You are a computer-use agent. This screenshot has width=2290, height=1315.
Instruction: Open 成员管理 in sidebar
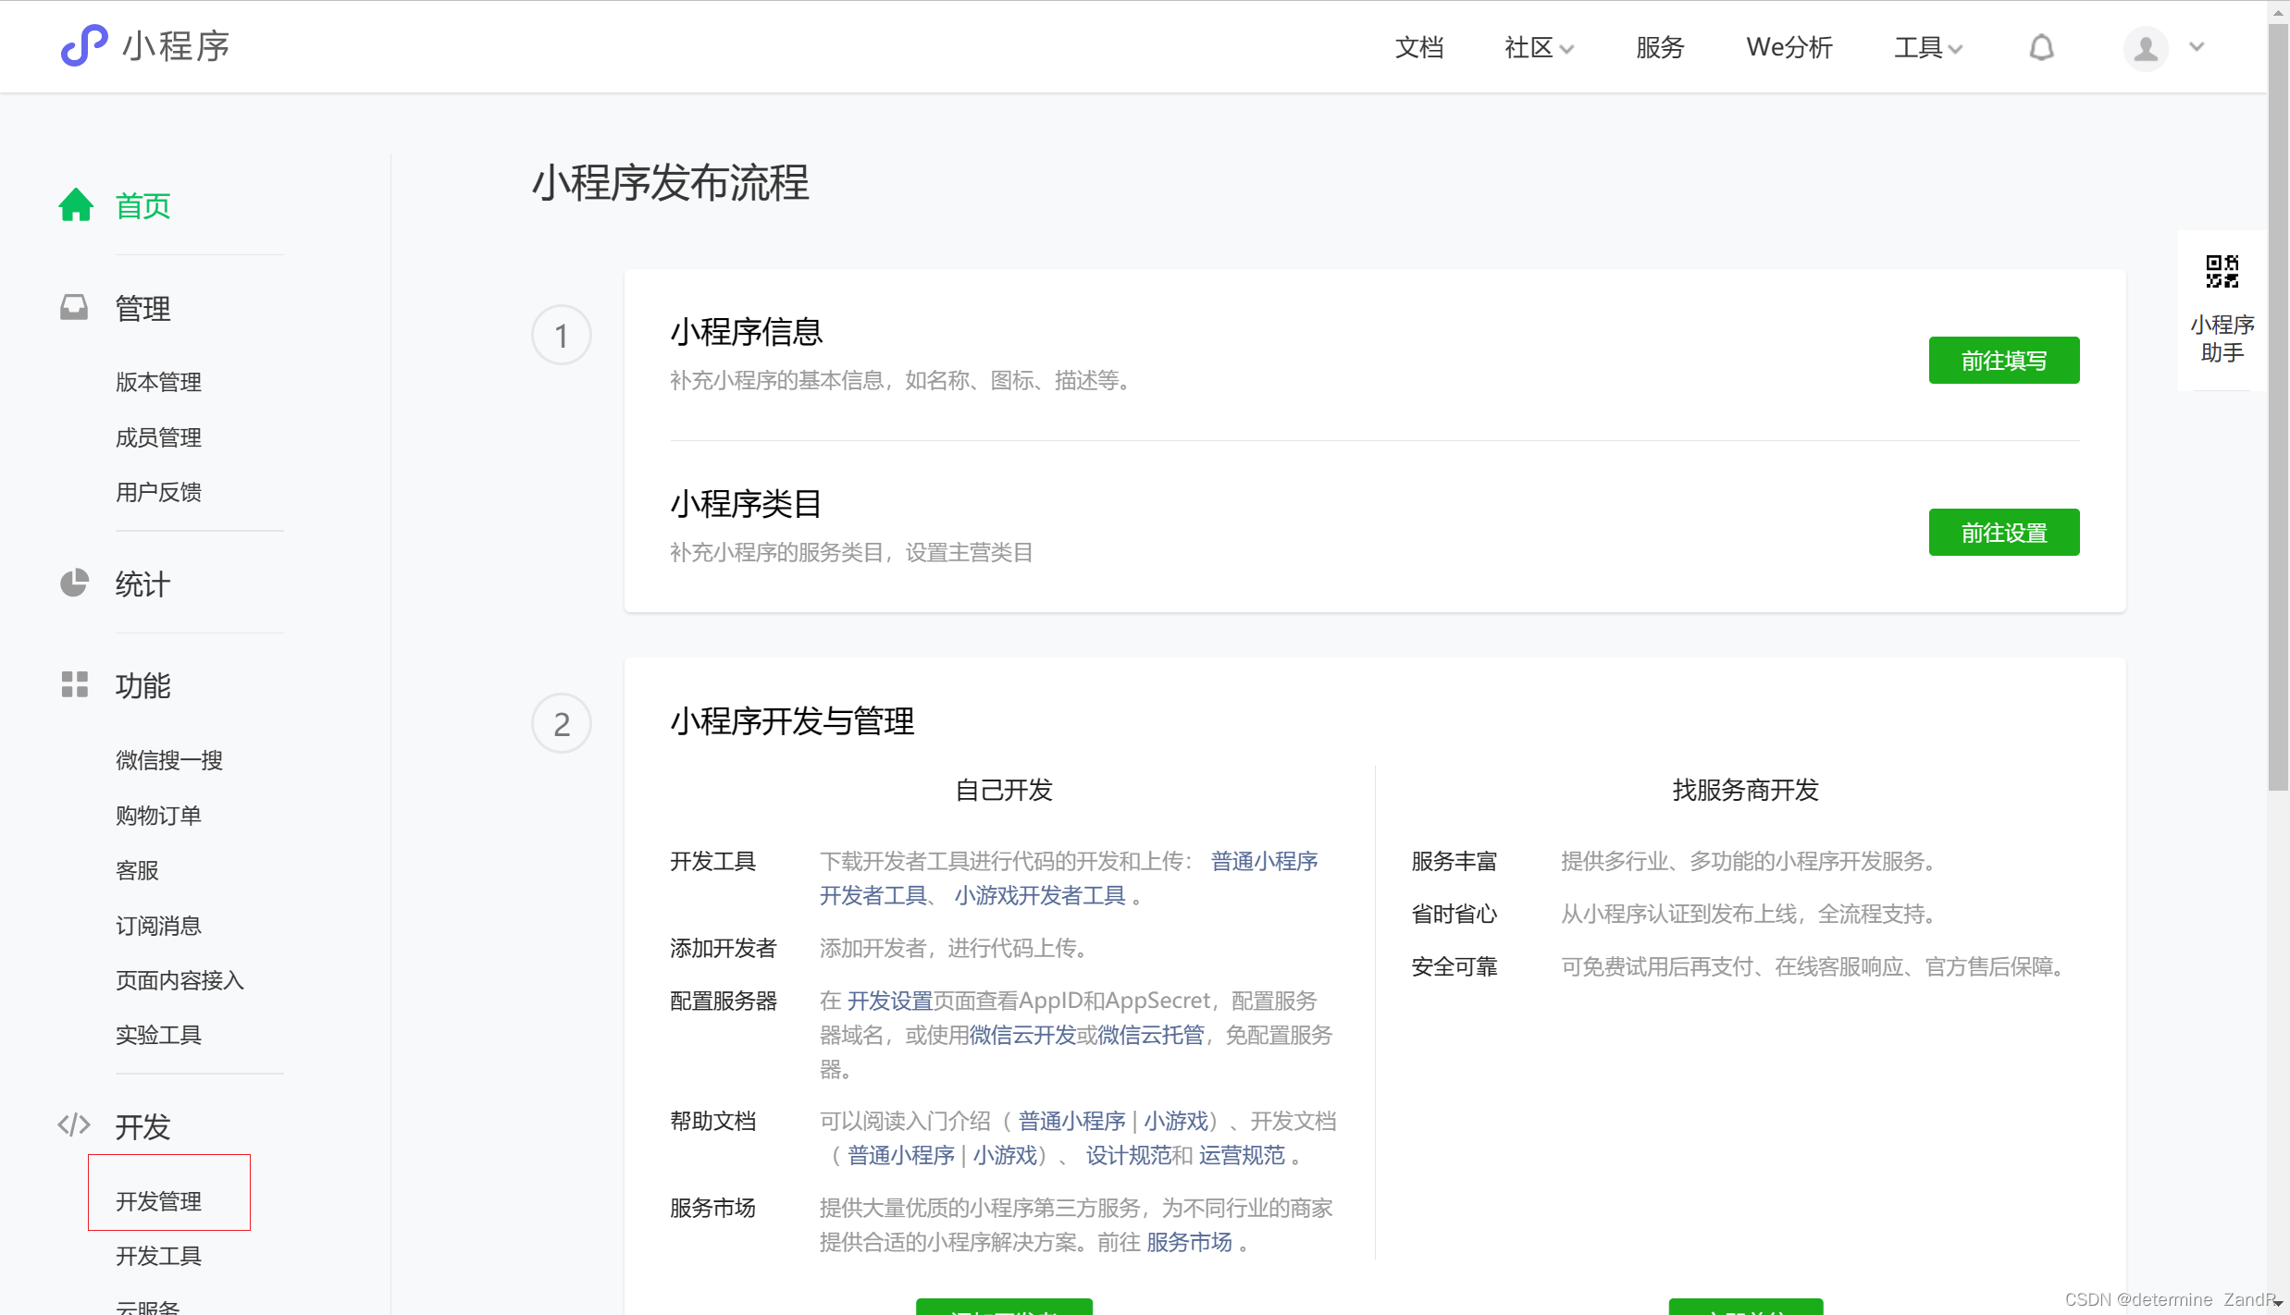coord(158,437)
